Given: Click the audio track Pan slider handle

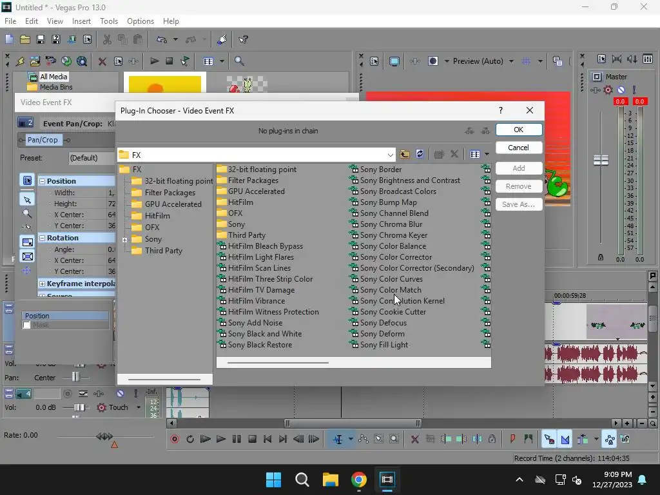Looking at the screenshot, I should pyautogui.click(x=75, y=377).
